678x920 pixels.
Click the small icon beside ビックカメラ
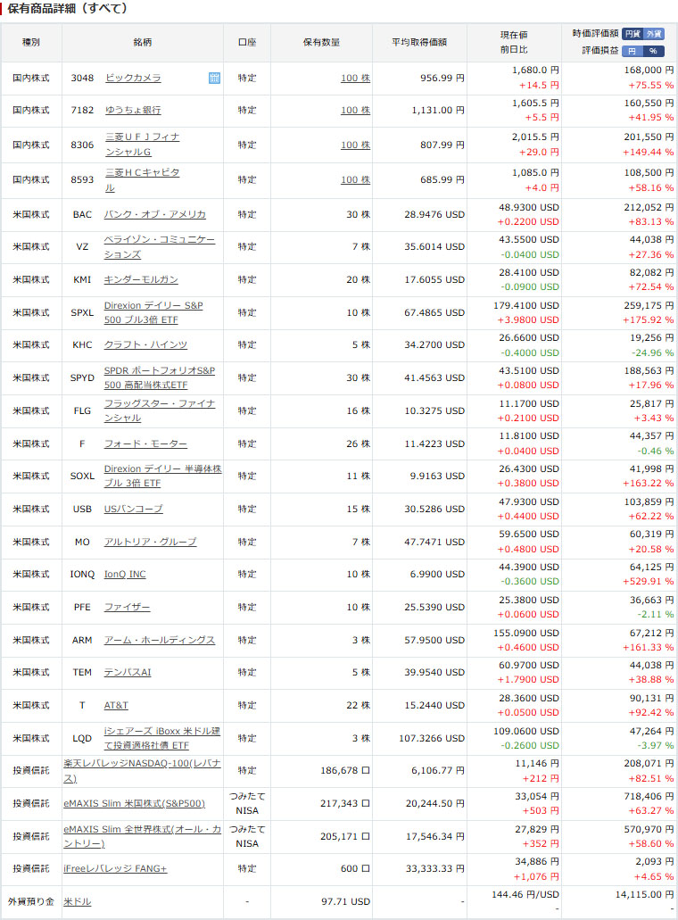click(214, 78)
